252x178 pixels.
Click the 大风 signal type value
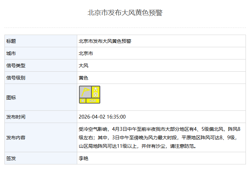click(83, 66)
